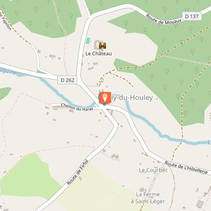Image resolution: width=211 pixels, height=211 pixels.
Task: Click the brown castle icon
Action: pos(102,45)
